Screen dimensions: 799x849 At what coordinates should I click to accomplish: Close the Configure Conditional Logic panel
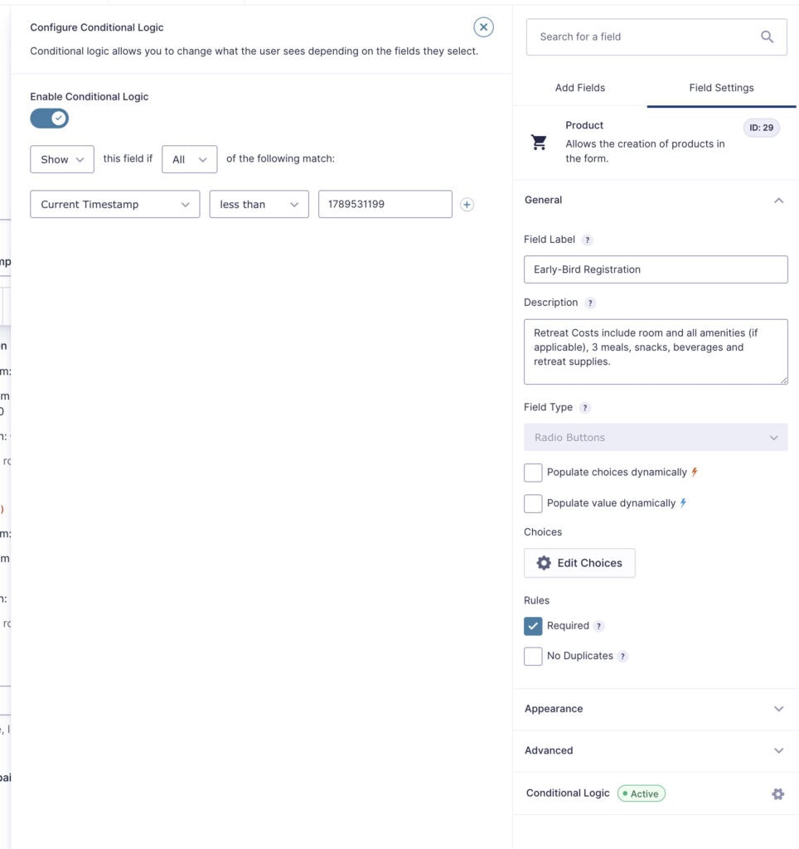click(483, 27)
